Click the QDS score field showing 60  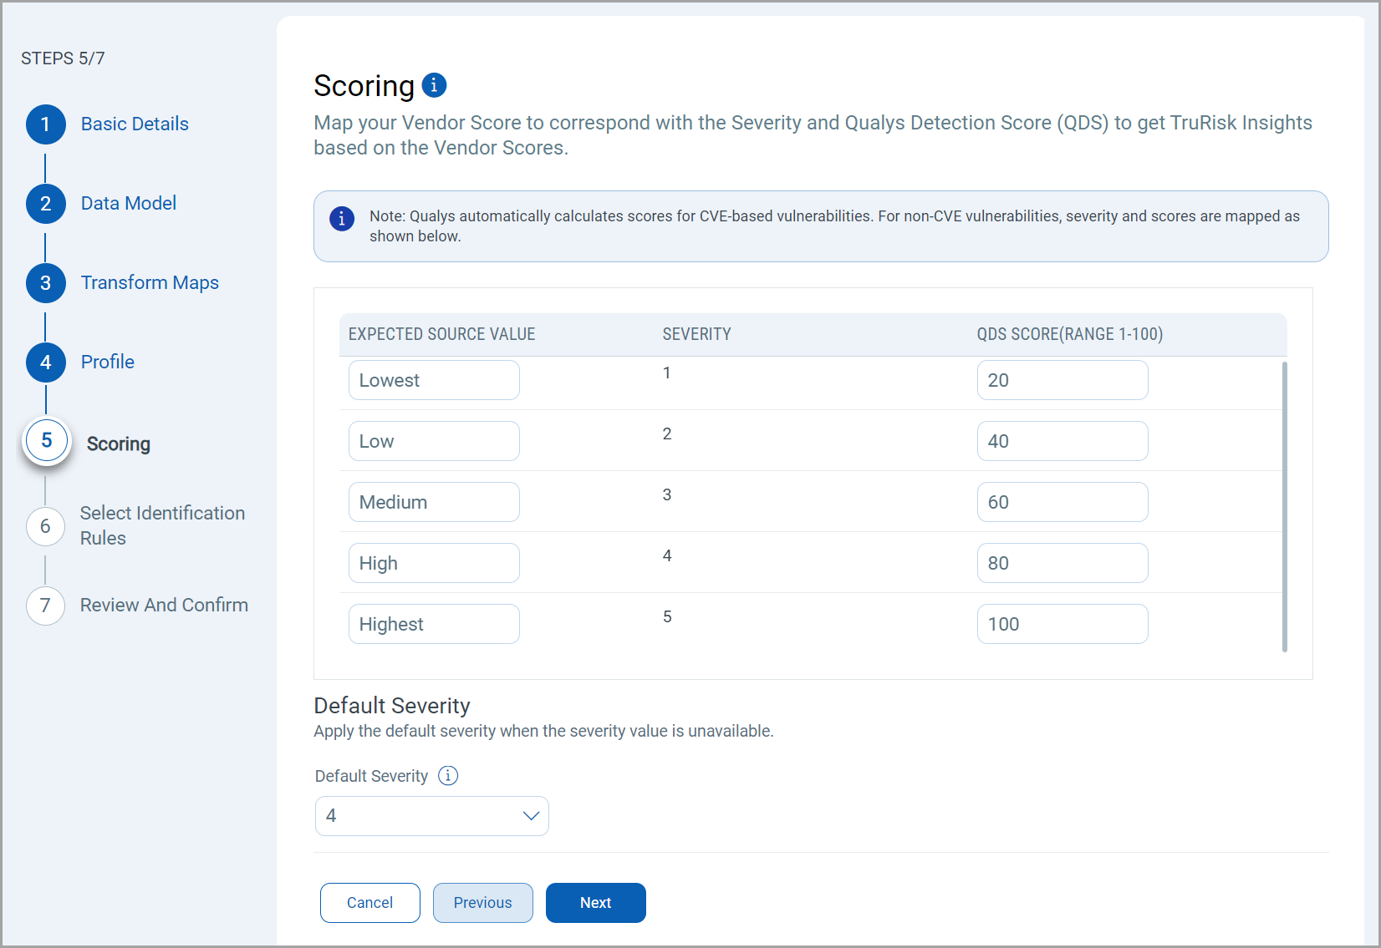point(1062,503)
